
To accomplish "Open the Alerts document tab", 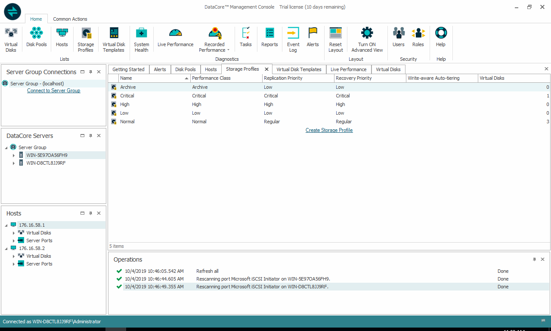I will [160, 69].
